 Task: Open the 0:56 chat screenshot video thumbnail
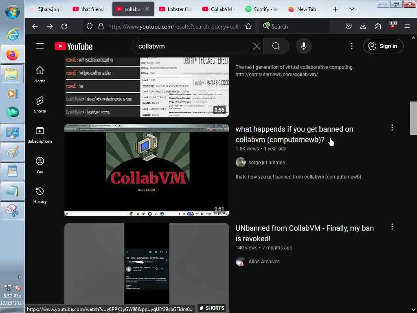pyautogui.click(x=147, y=87)
